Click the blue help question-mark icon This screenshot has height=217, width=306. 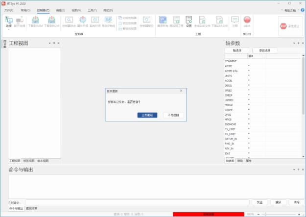[303, 10]
